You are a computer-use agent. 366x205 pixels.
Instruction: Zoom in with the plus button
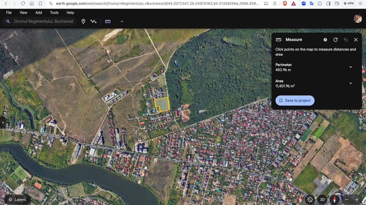pyautogui.click(x=357, y=200)
